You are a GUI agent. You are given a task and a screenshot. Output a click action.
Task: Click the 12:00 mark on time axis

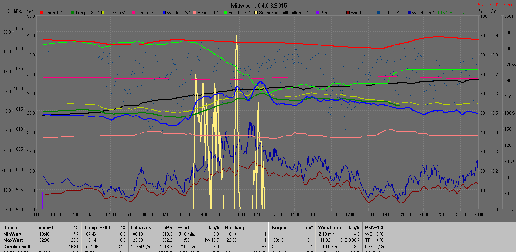click(x=258, y=214)
